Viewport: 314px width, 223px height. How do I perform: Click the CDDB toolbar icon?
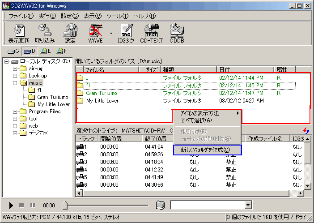177,33
